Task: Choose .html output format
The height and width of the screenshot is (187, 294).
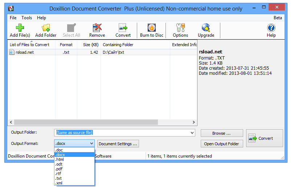Action: pyautogui.click(x=74, y=159)
